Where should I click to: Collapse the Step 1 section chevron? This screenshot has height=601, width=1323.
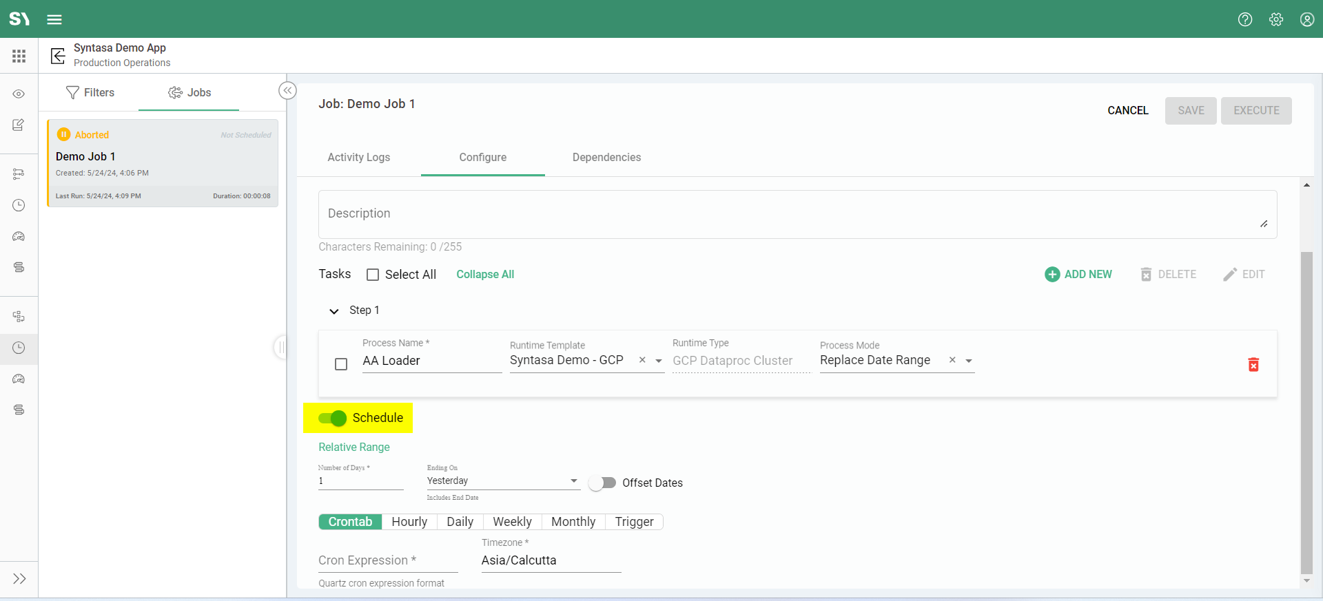[334, 311]
